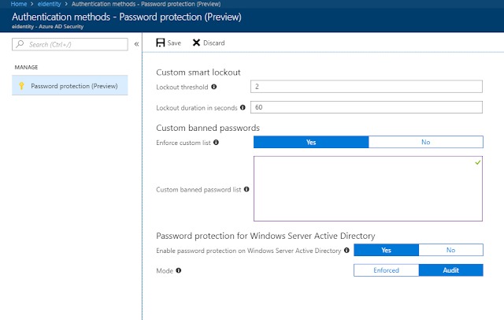Click the Save disk icon
504x320 pixels.
pyautogui.click(x=160, y=43)
